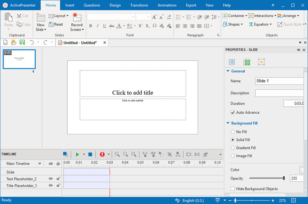
Task: Click the Record Screen icon
Action: pyautogui.click(x=77, y=17)
